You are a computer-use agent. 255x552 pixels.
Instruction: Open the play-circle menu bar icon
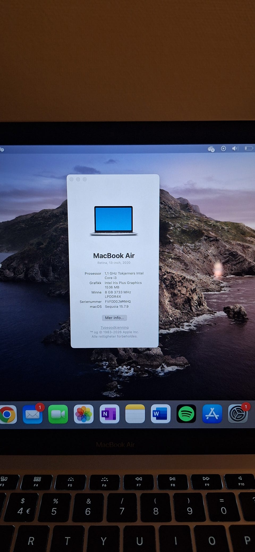(223, 148)
